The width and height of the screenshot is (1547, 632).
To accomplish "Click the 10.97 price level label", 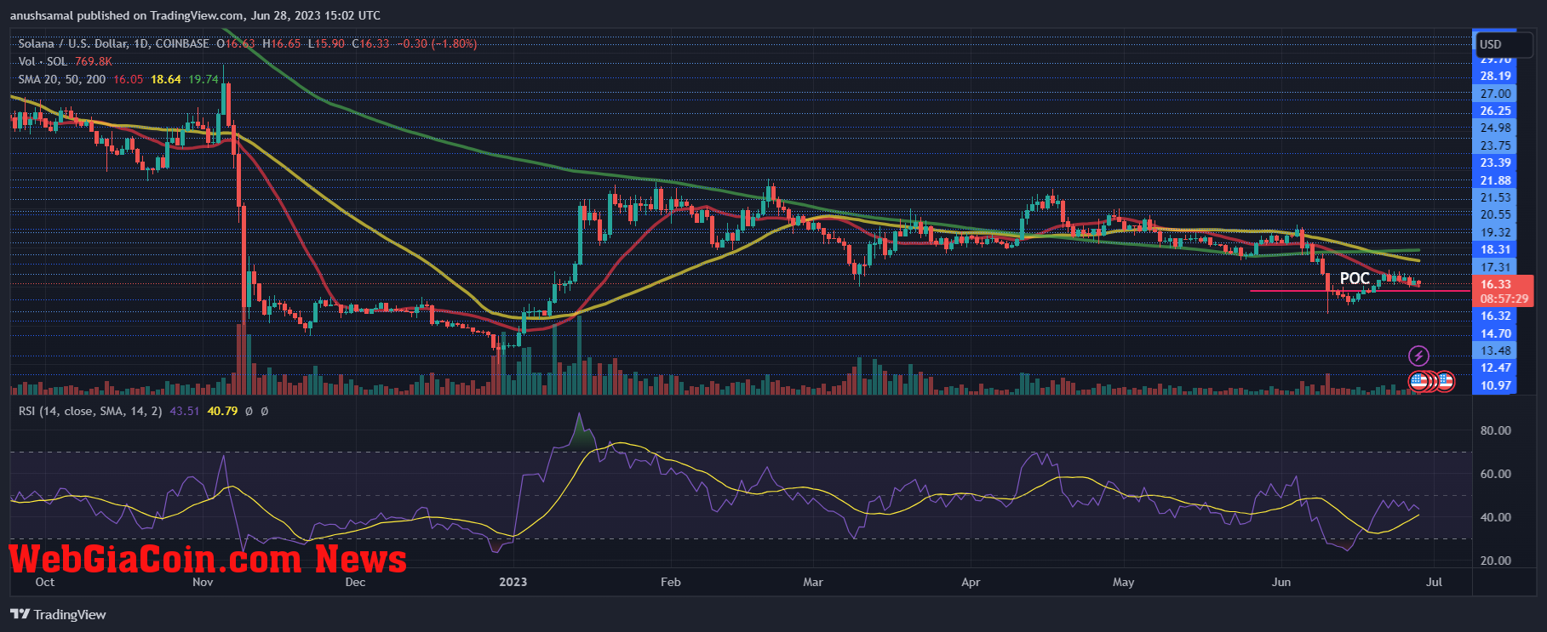I will point(1496,385).
